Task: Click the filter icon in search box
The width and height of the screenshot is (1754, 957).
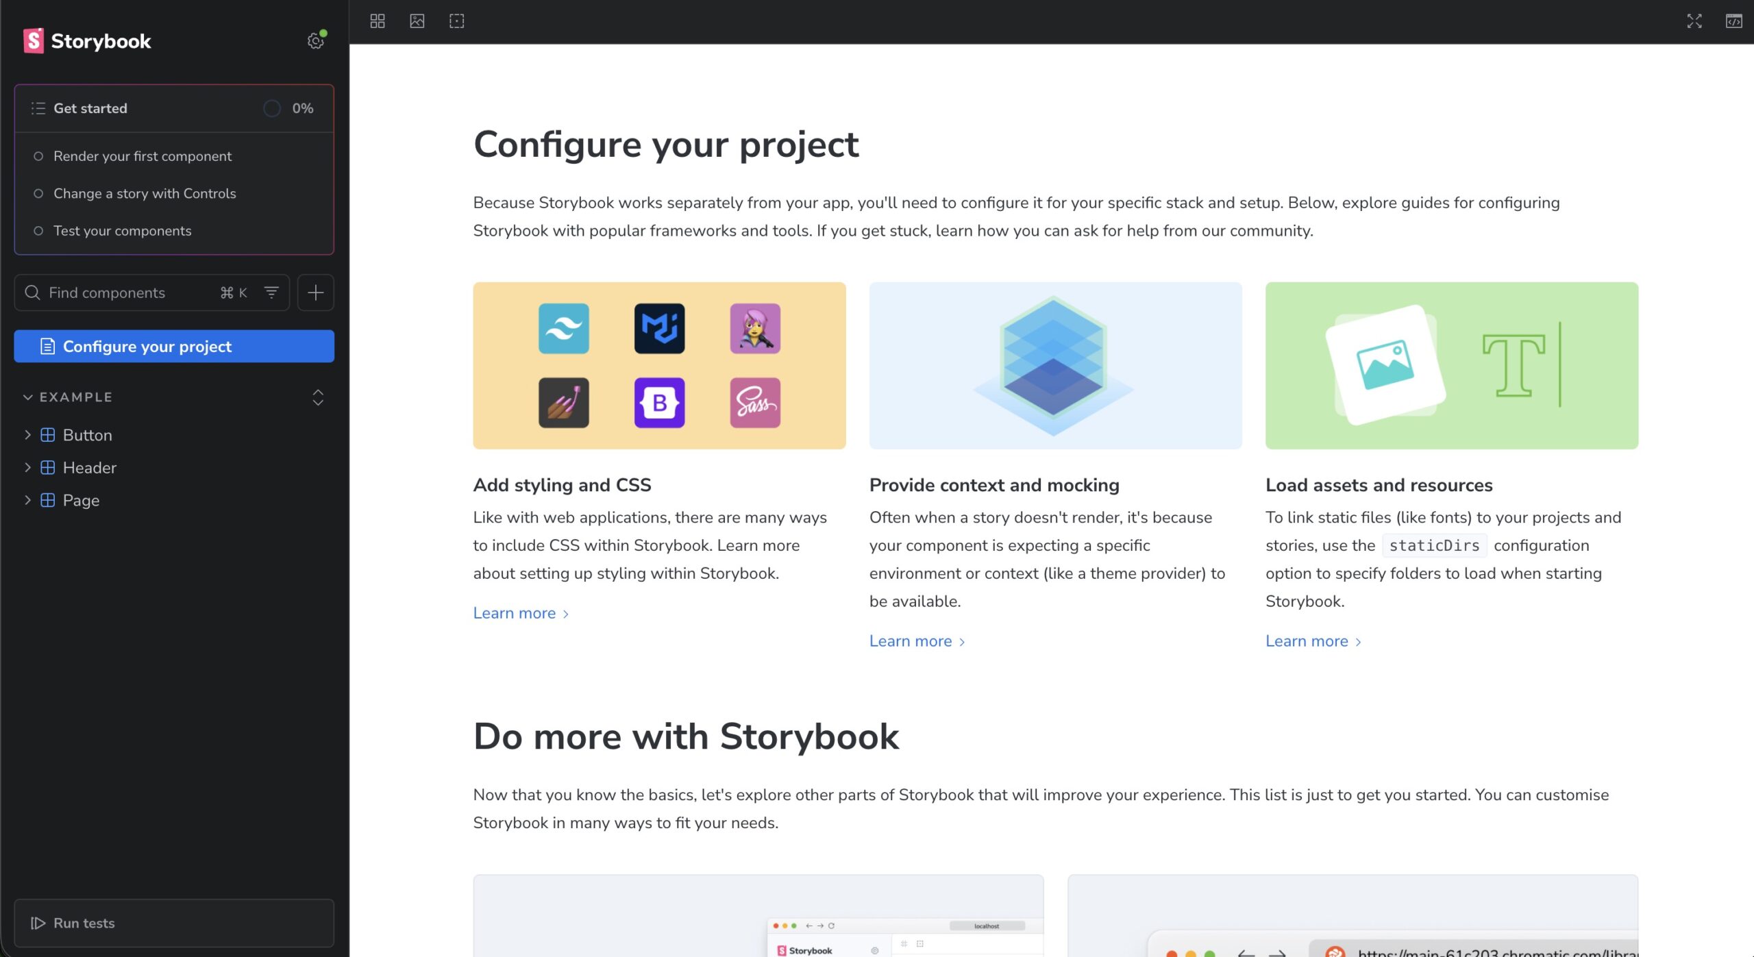Action: coord(271,293)
